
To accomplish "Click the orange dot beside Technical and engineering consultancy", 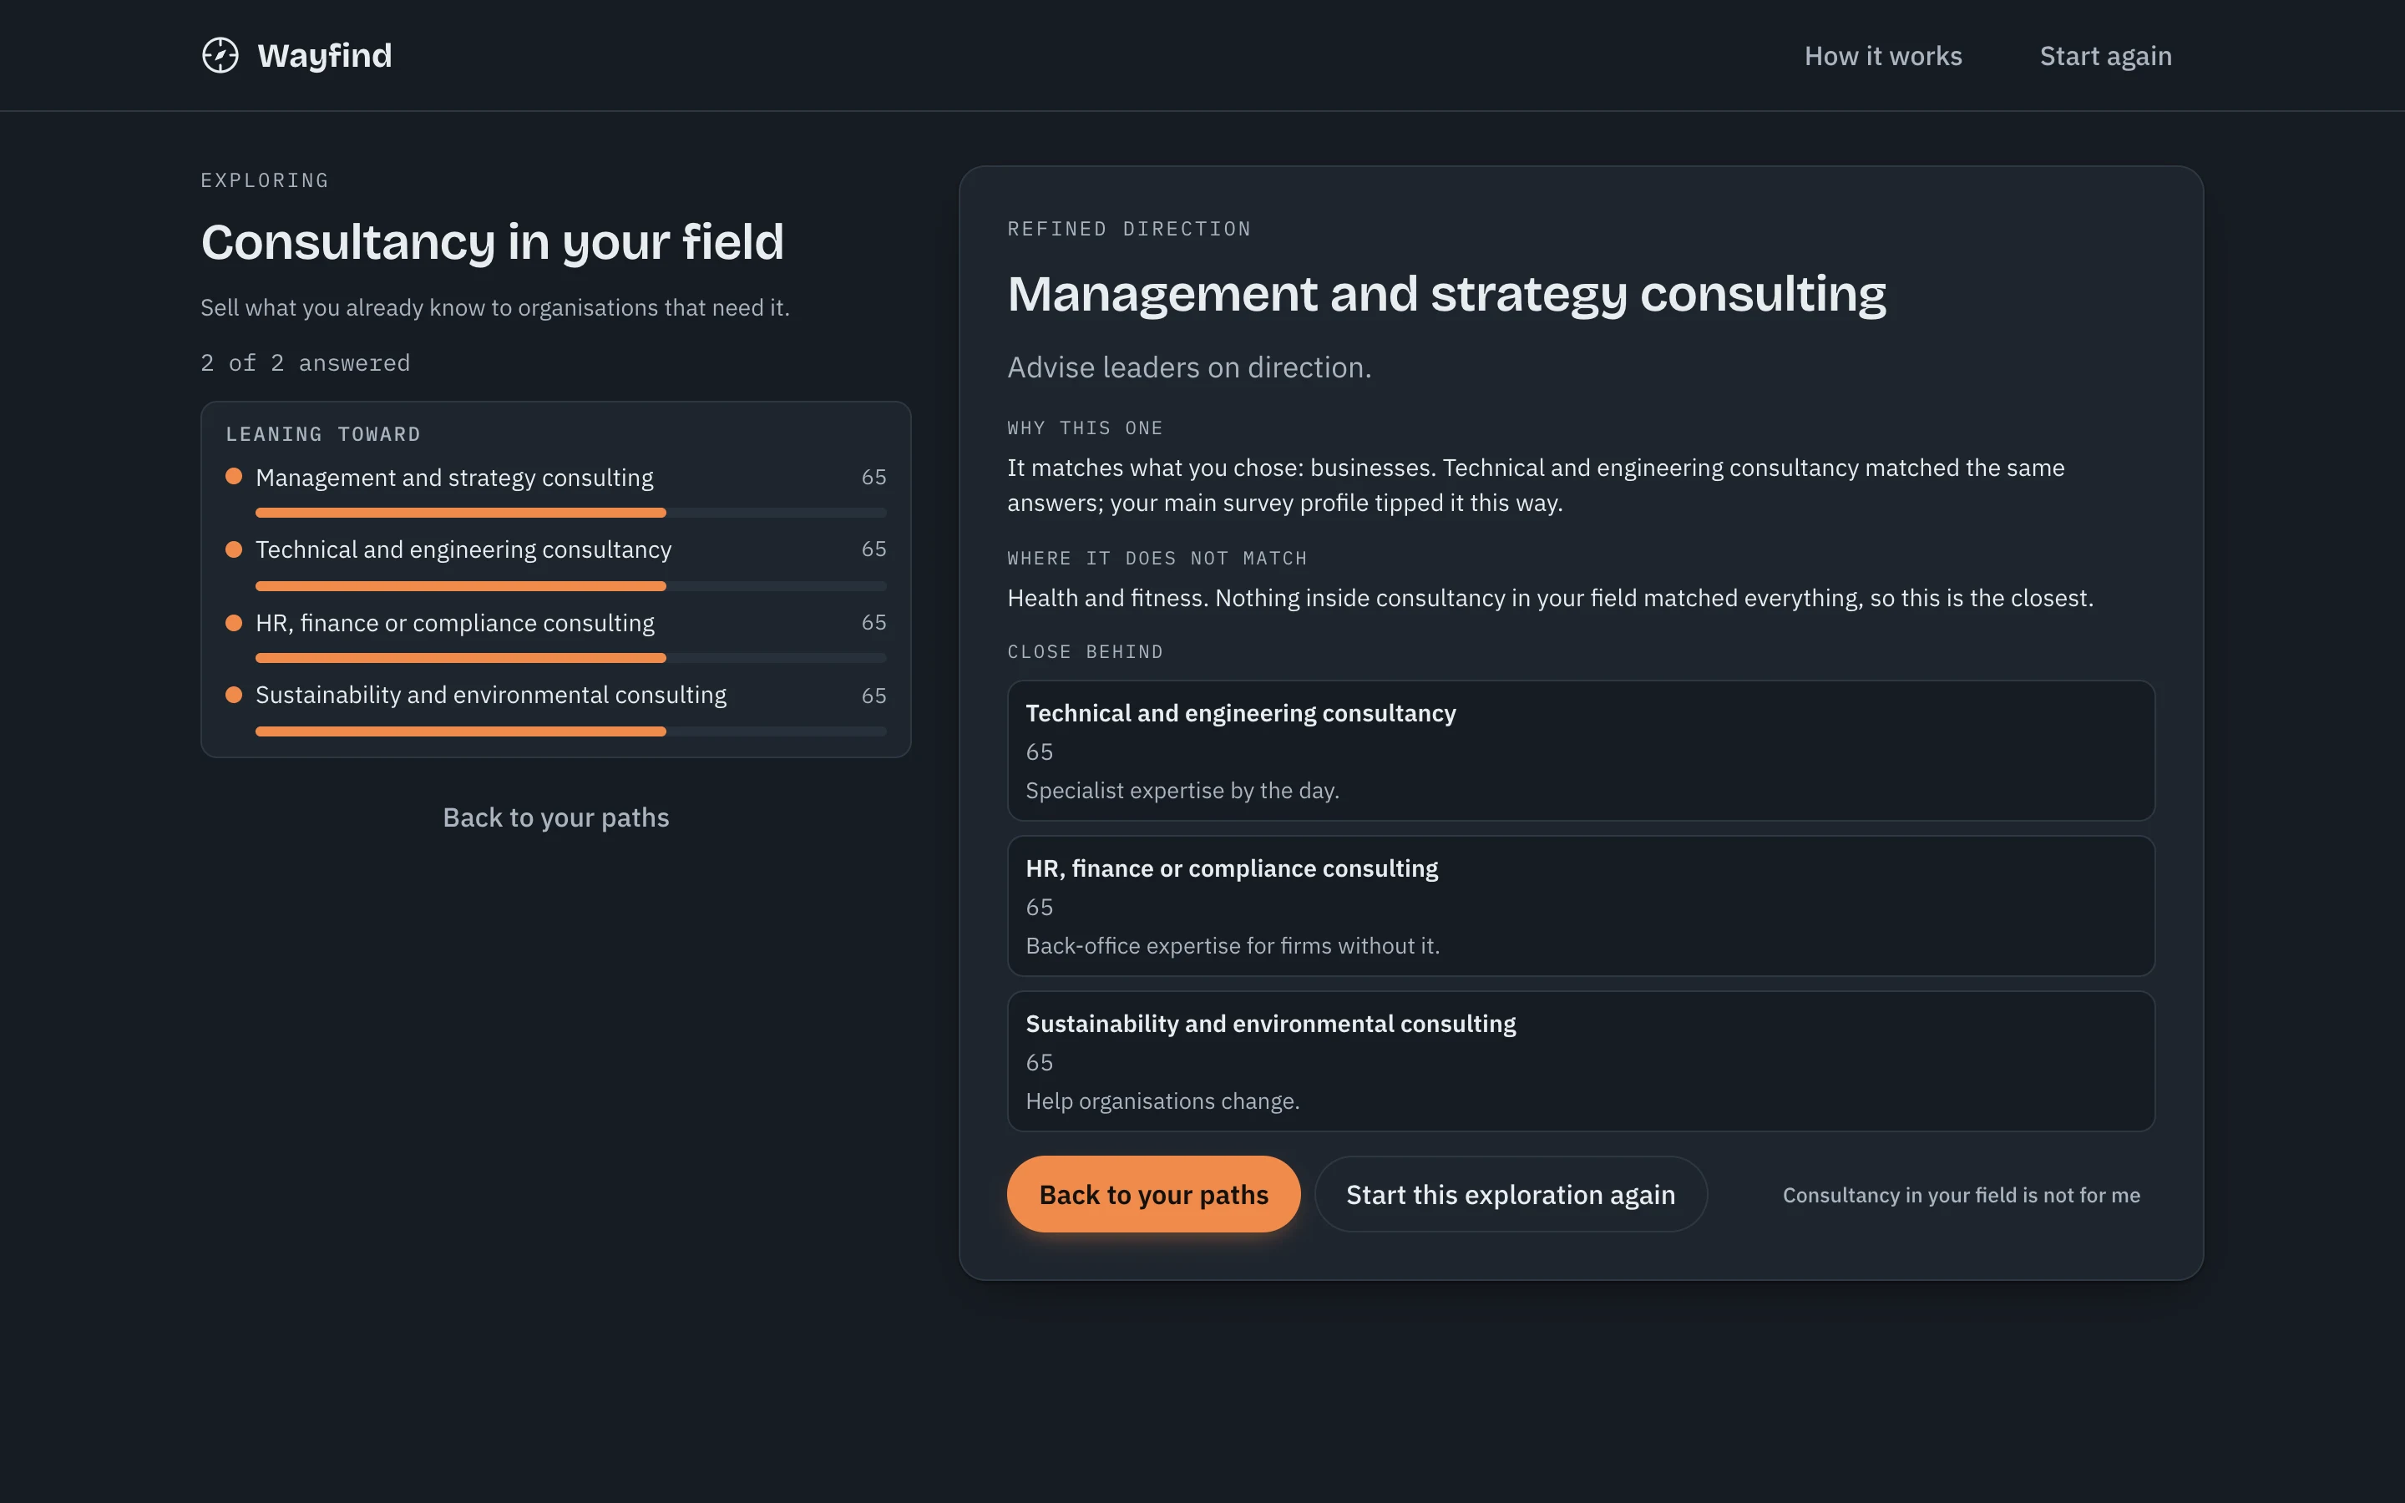I will [x=234, y=549].
